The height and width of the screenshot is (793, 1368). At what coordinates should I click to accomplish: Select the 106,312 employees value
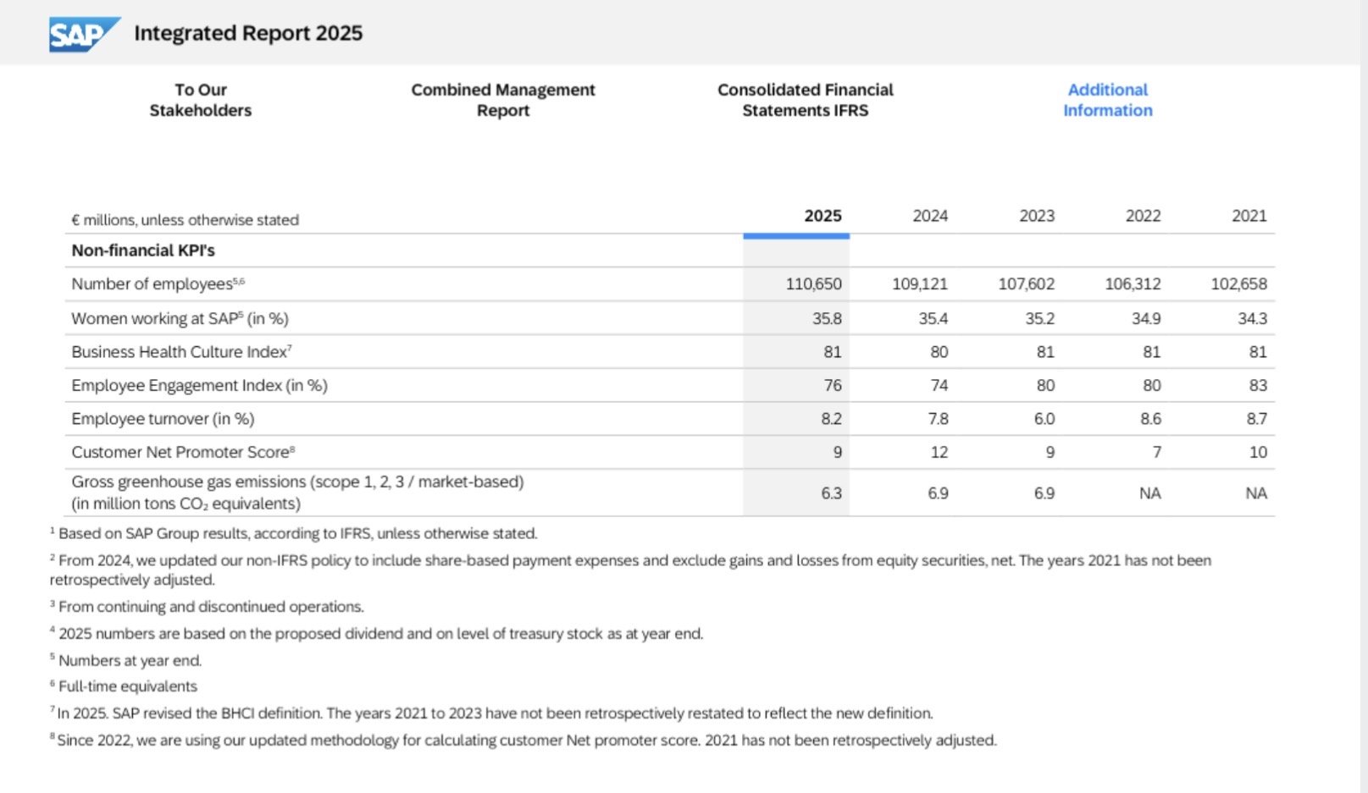click(1133, 284)
